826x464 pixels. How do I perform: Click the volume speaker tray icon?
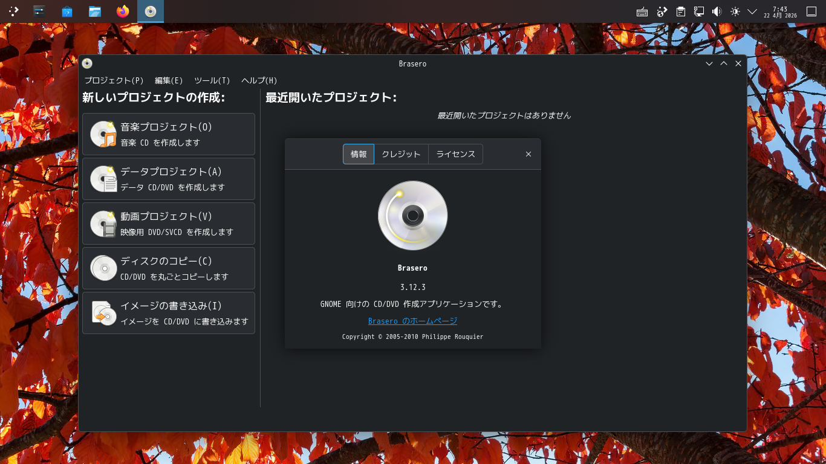pos(717,11)
